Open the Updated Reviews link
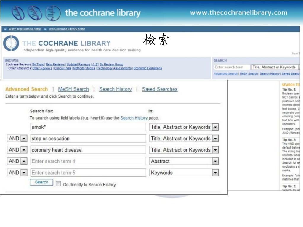Image resolution: width=303 pixels, height=227 pixels. click(x=78, y=65)
